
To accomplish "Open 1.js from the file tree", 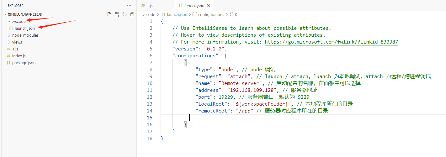I will pos(15,49).
